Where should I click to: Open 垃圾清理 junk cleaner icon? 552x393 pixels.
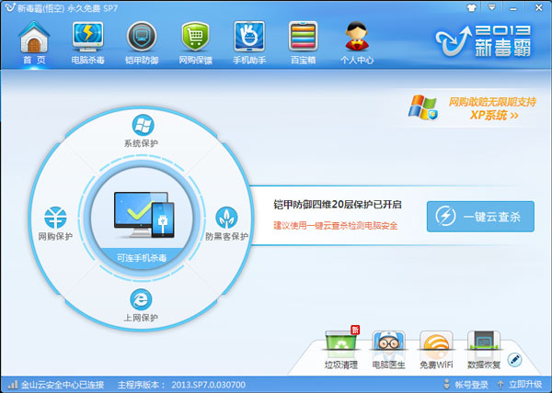[x=341, y=349]
